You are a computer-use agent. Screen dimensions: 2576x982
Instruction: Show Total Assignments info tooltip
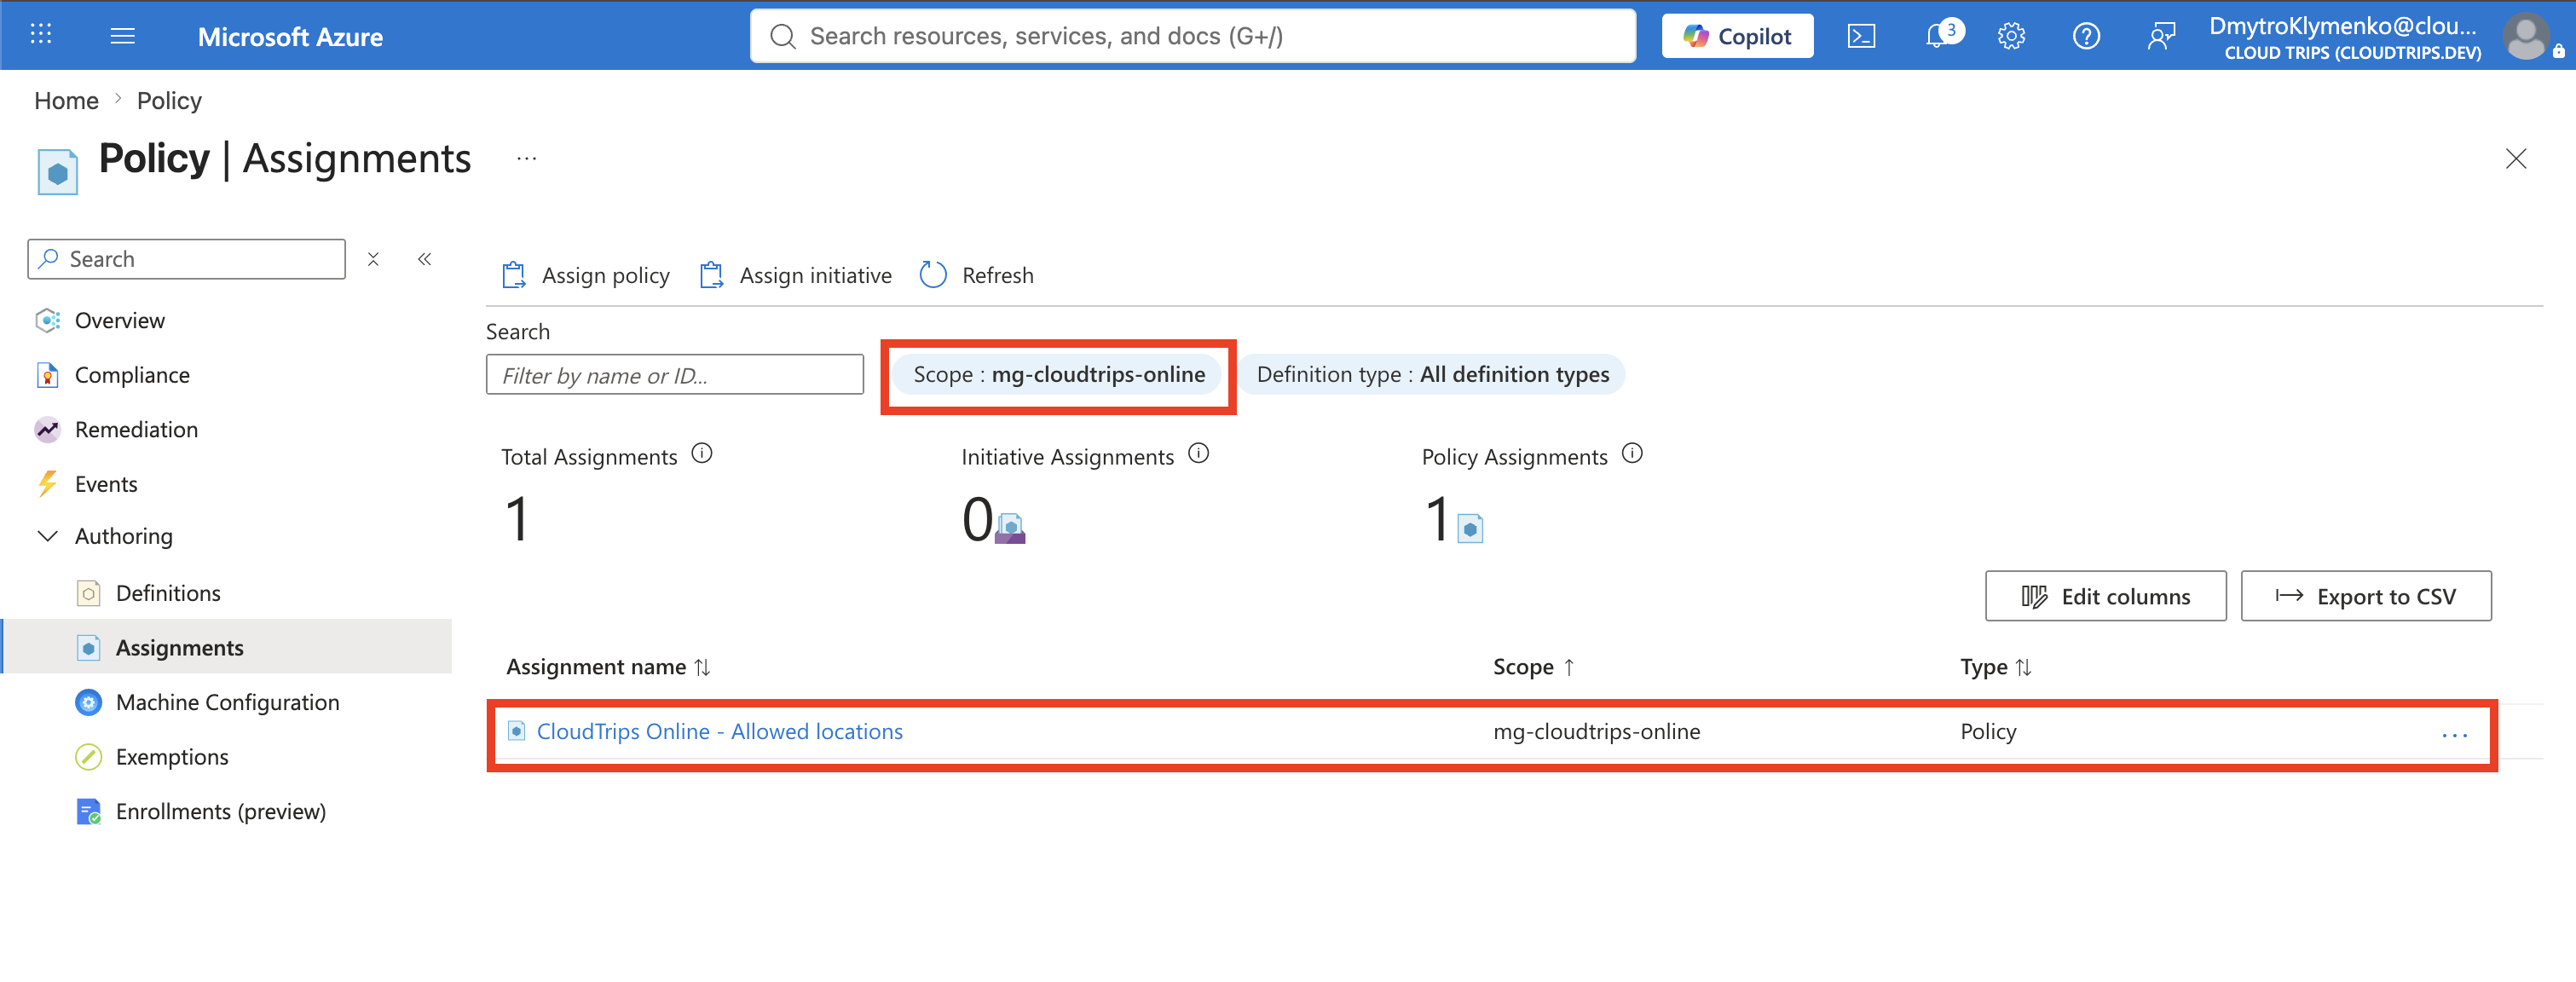point(702,454)
